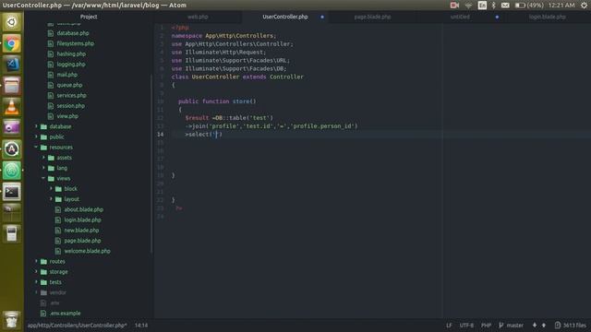The image size is (591, 332).
Task: Expand the database folder
Action: pyautogui.click(x=60, y=126)
